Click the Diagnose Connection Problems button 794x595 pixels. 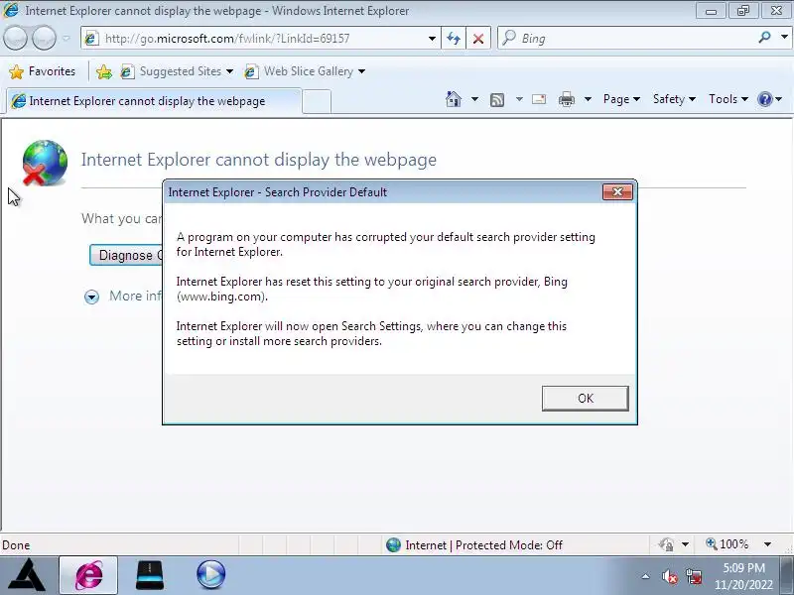pyautogui.click(x=126, y=255)
